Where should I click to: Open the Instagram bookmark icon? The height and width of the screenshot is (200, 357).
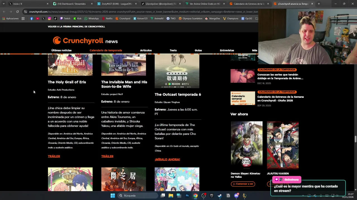coord(49,19)
